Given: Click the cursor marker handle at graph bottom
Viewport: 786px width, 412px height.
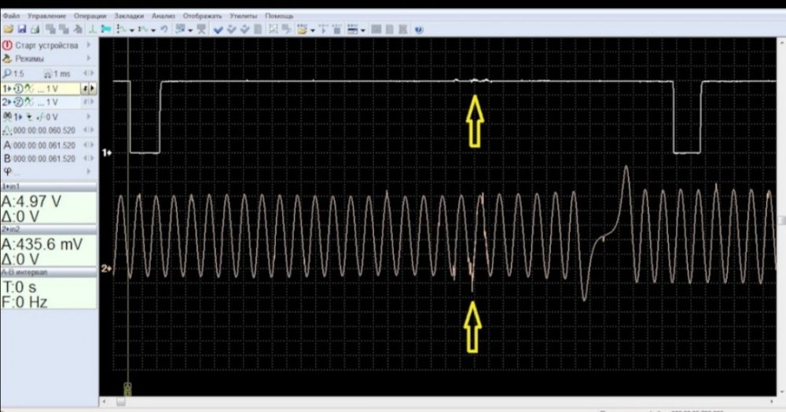Looking at the screenshot, I should 127,388.
